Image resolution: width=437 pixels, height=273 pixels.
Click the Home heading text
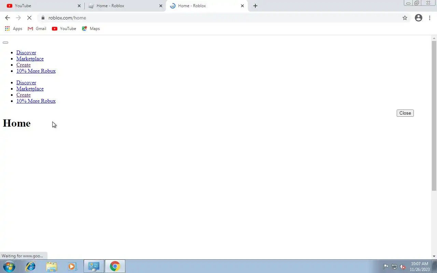pyautogui.click(x=17, y=123)
